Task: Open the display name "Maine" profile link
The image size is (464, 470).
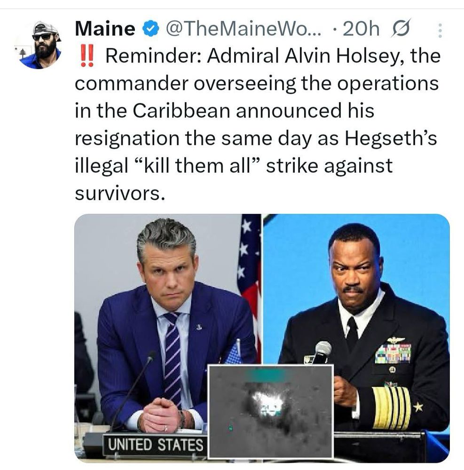Action: [105, 29]
